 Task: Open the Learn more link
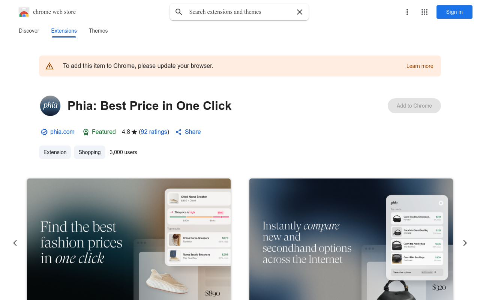tap(420, 66)
